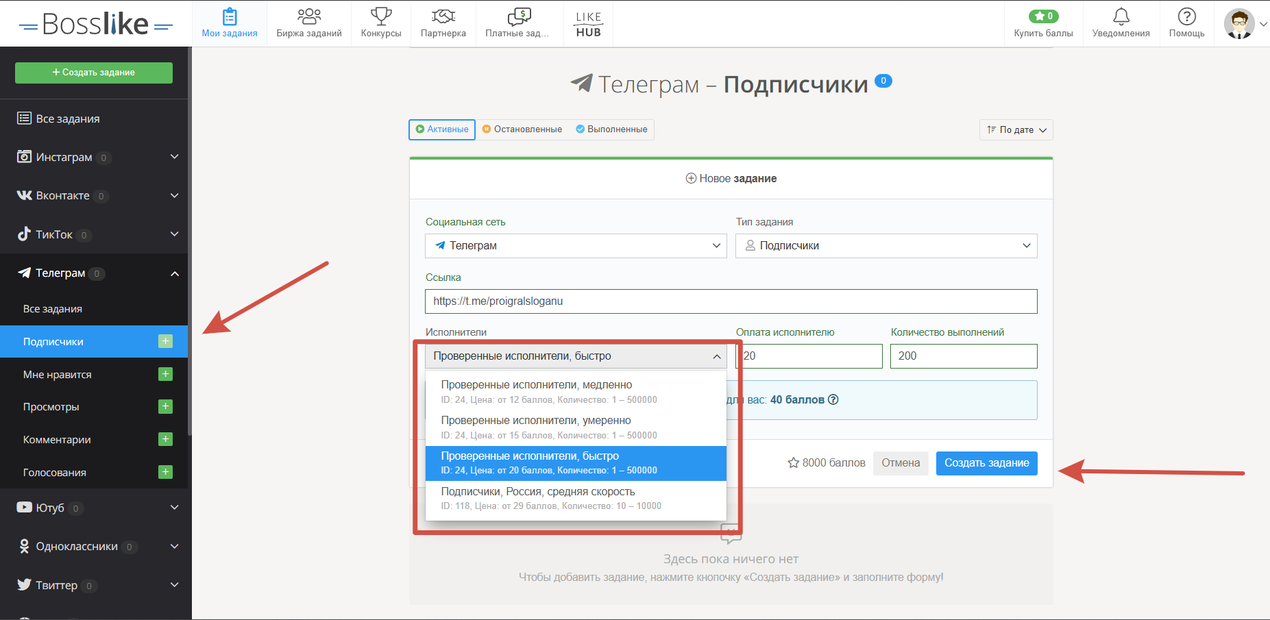Click plus icon next to Голосования
Viewport: 1270px width, 620px height.
point(165,472)
